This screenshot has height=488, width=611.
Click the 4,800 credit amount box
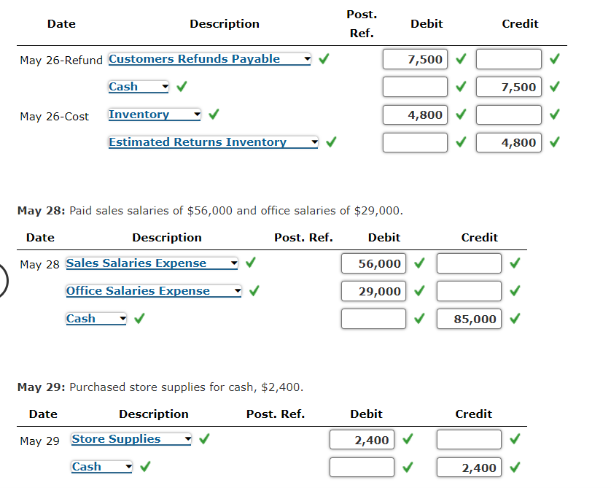[x=508, y=142]
